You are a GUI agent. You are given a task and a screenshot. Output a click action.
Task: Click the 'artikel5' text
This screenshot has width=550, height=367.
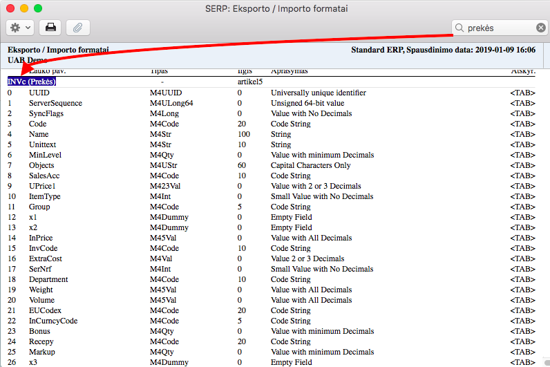pyautogui.click(x=250, y=82)
